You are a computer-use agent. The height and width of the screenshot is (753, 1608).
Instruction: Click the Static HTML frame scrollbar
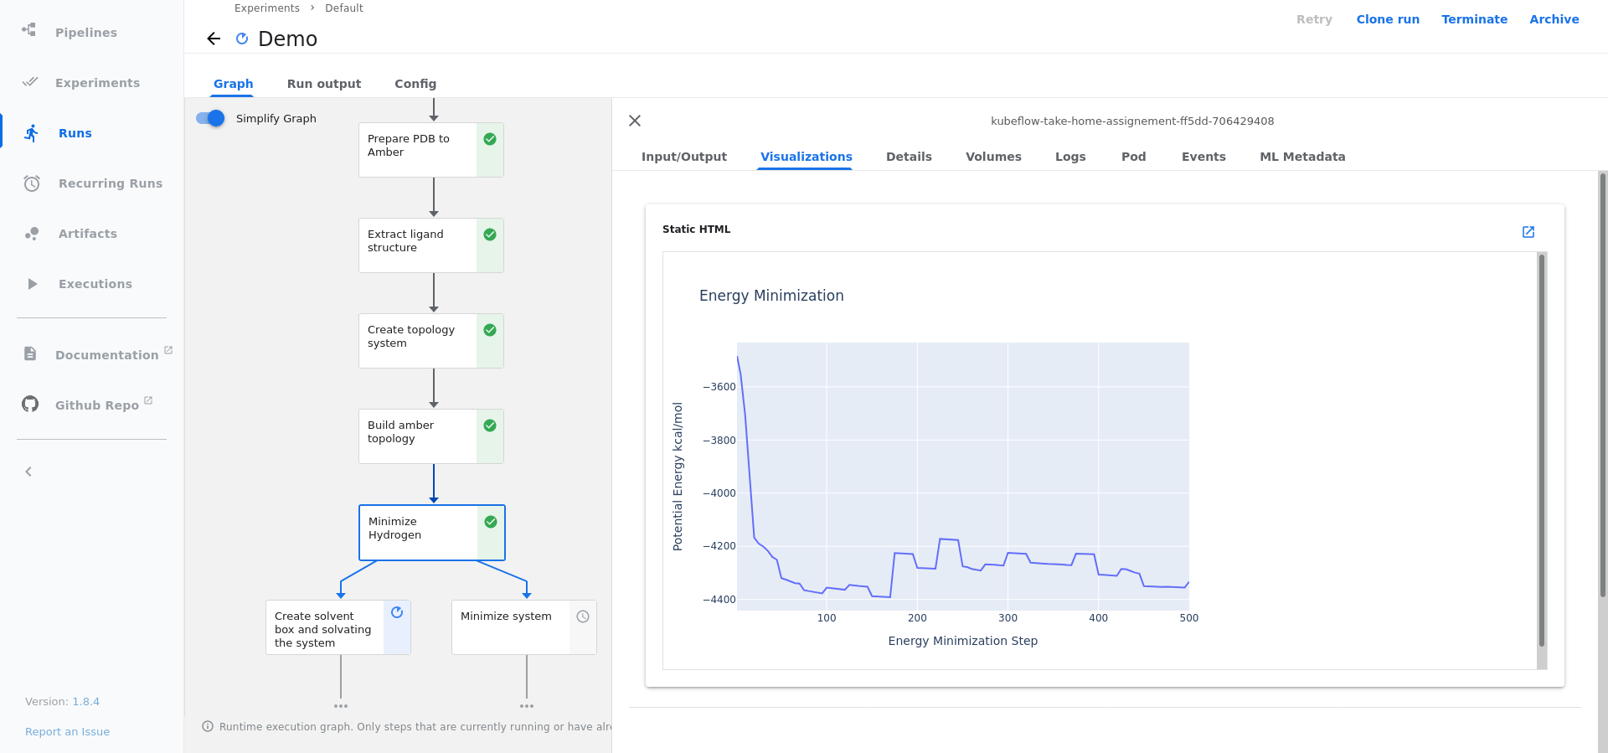point(1541,450)
